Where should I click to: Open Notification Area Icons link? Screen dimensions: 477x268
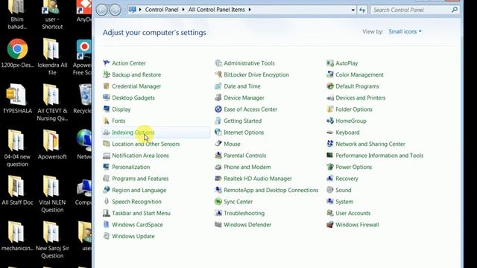pyautogui.click(x=140, y=156)
